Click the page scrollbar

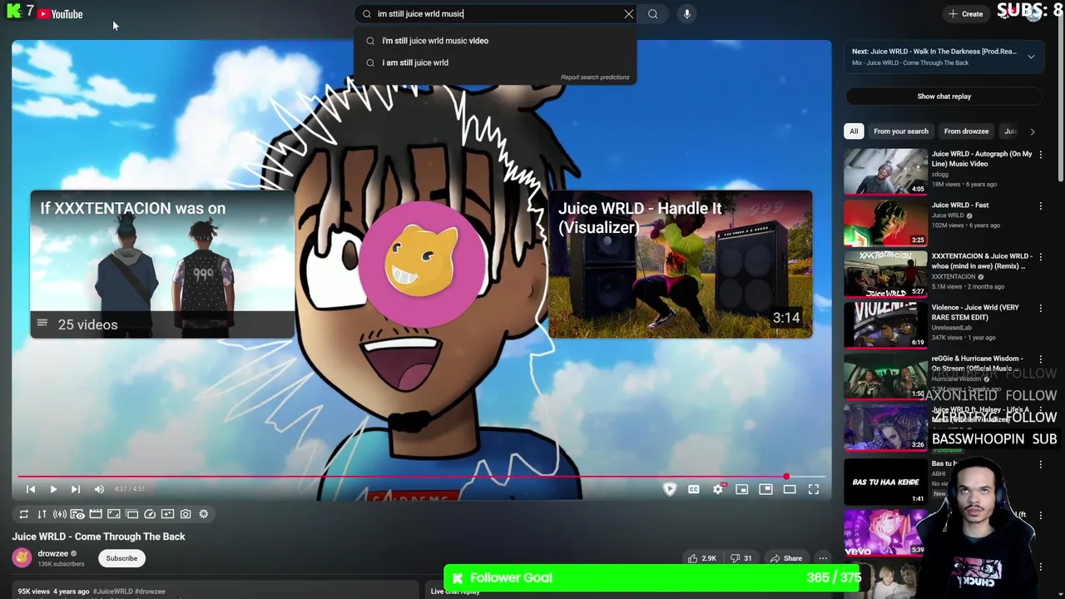click(x=1061, y=100)
